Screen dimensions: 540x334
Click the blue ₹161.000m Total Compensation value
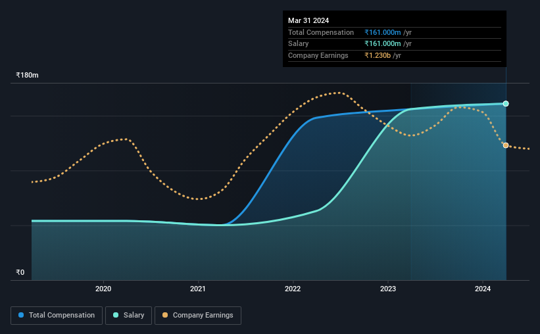[383, 32]
